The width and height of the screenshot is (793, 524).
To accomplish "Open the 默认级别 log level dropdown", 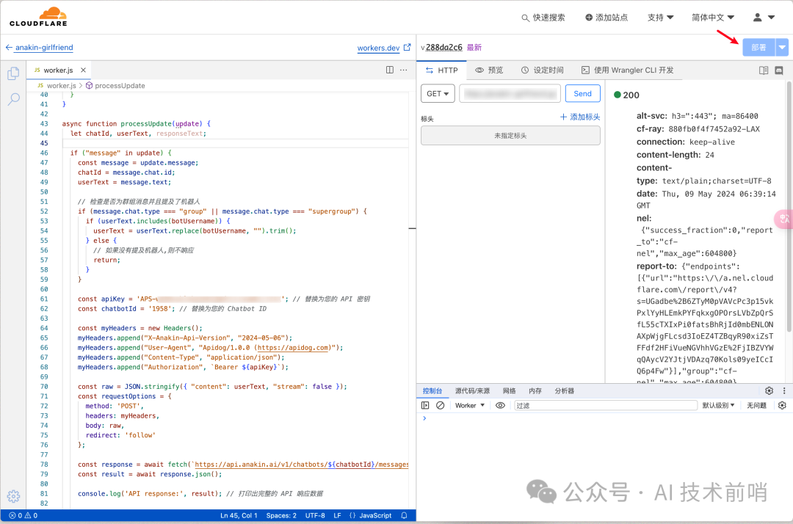I will (x=718, y=405).
